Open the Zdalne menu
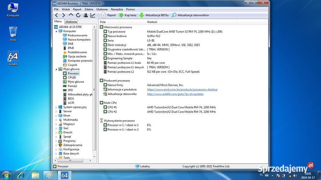The width and height of the screenshot is (321, 180). [89, 9]
